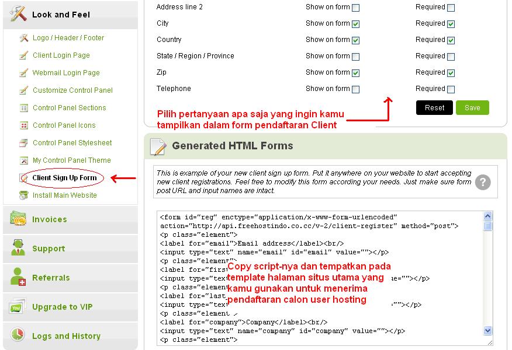Mark Telephone as Required

click(451, 89)
